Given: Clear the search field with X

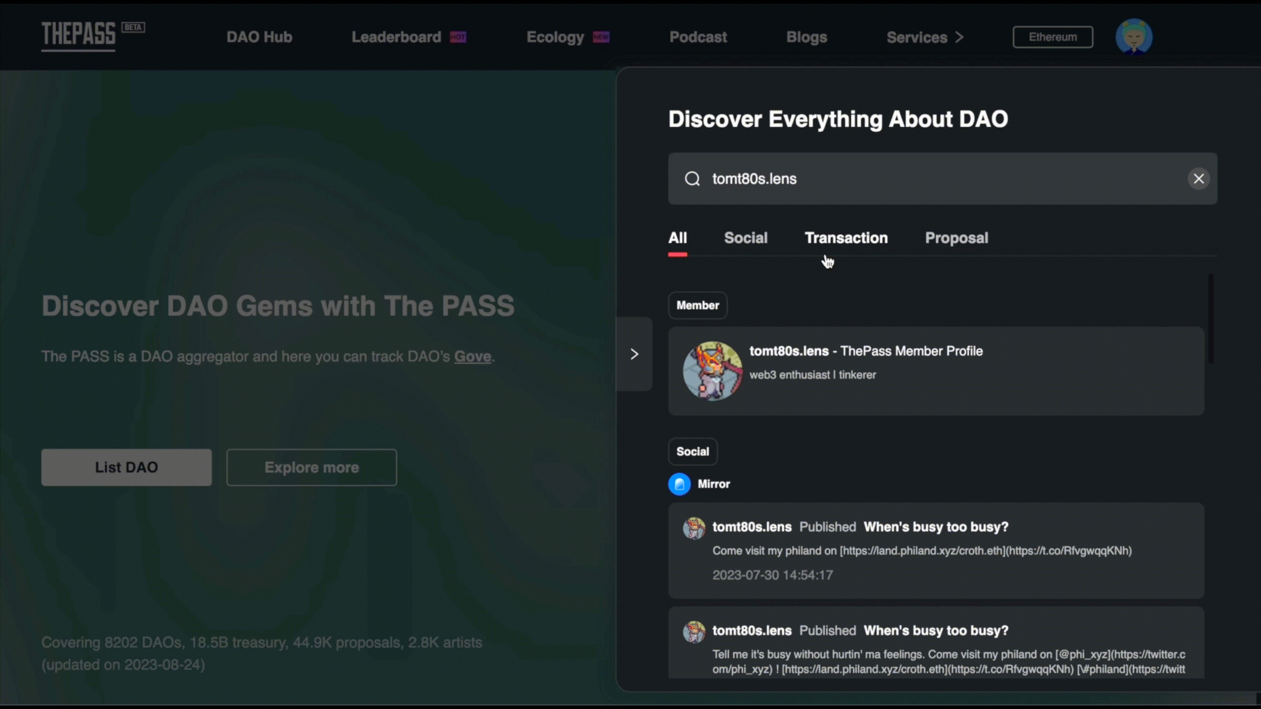Looking at the screenshot, I should tap(1199, 179).
